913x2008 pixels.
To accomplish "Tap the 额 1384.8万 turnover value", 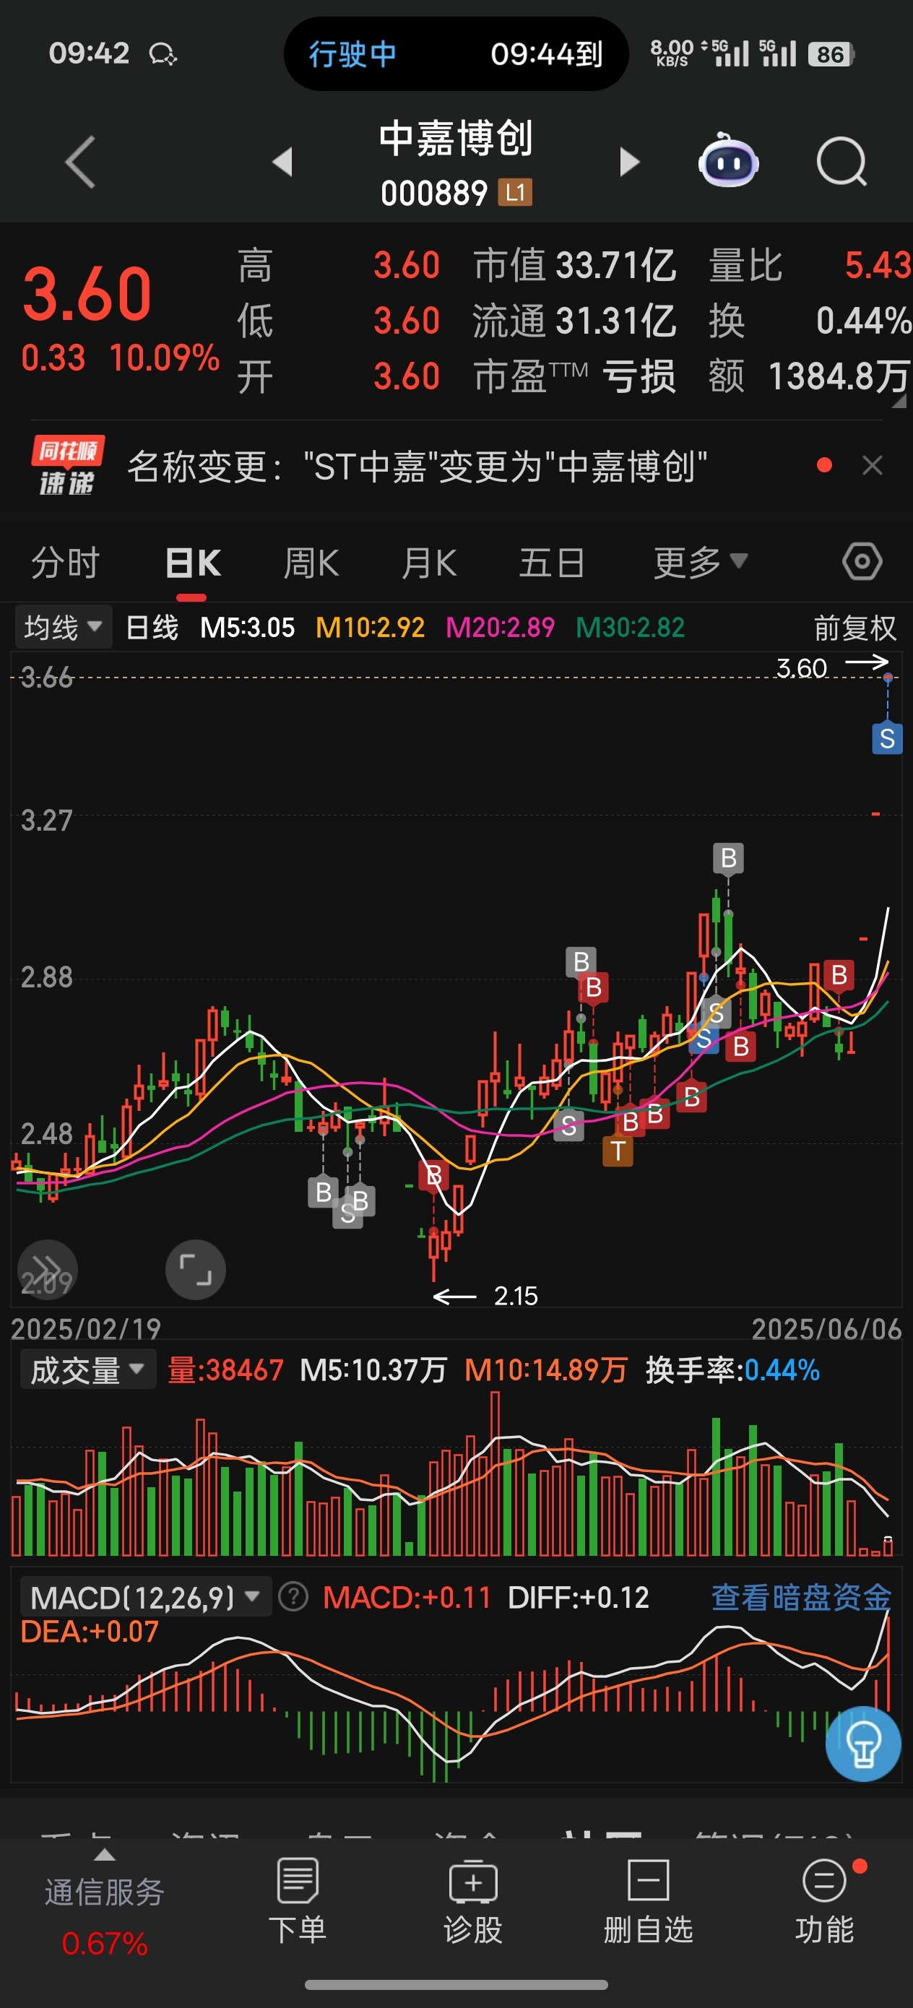I will click(x=811, y=376).
